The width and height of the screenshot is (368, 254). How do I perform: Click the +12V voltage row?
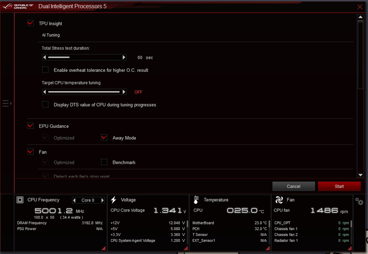tap(148, 223)
